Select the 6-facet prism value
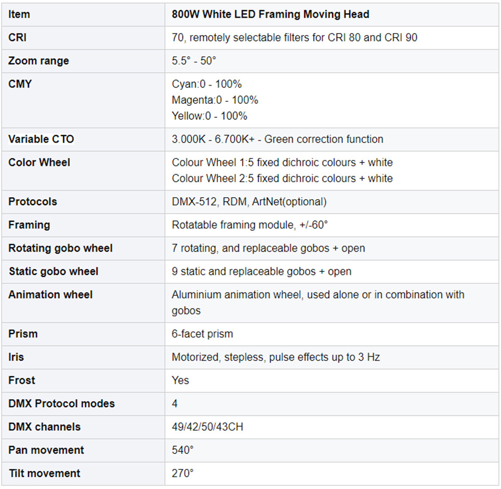501x489 pixels. (202, 334)
